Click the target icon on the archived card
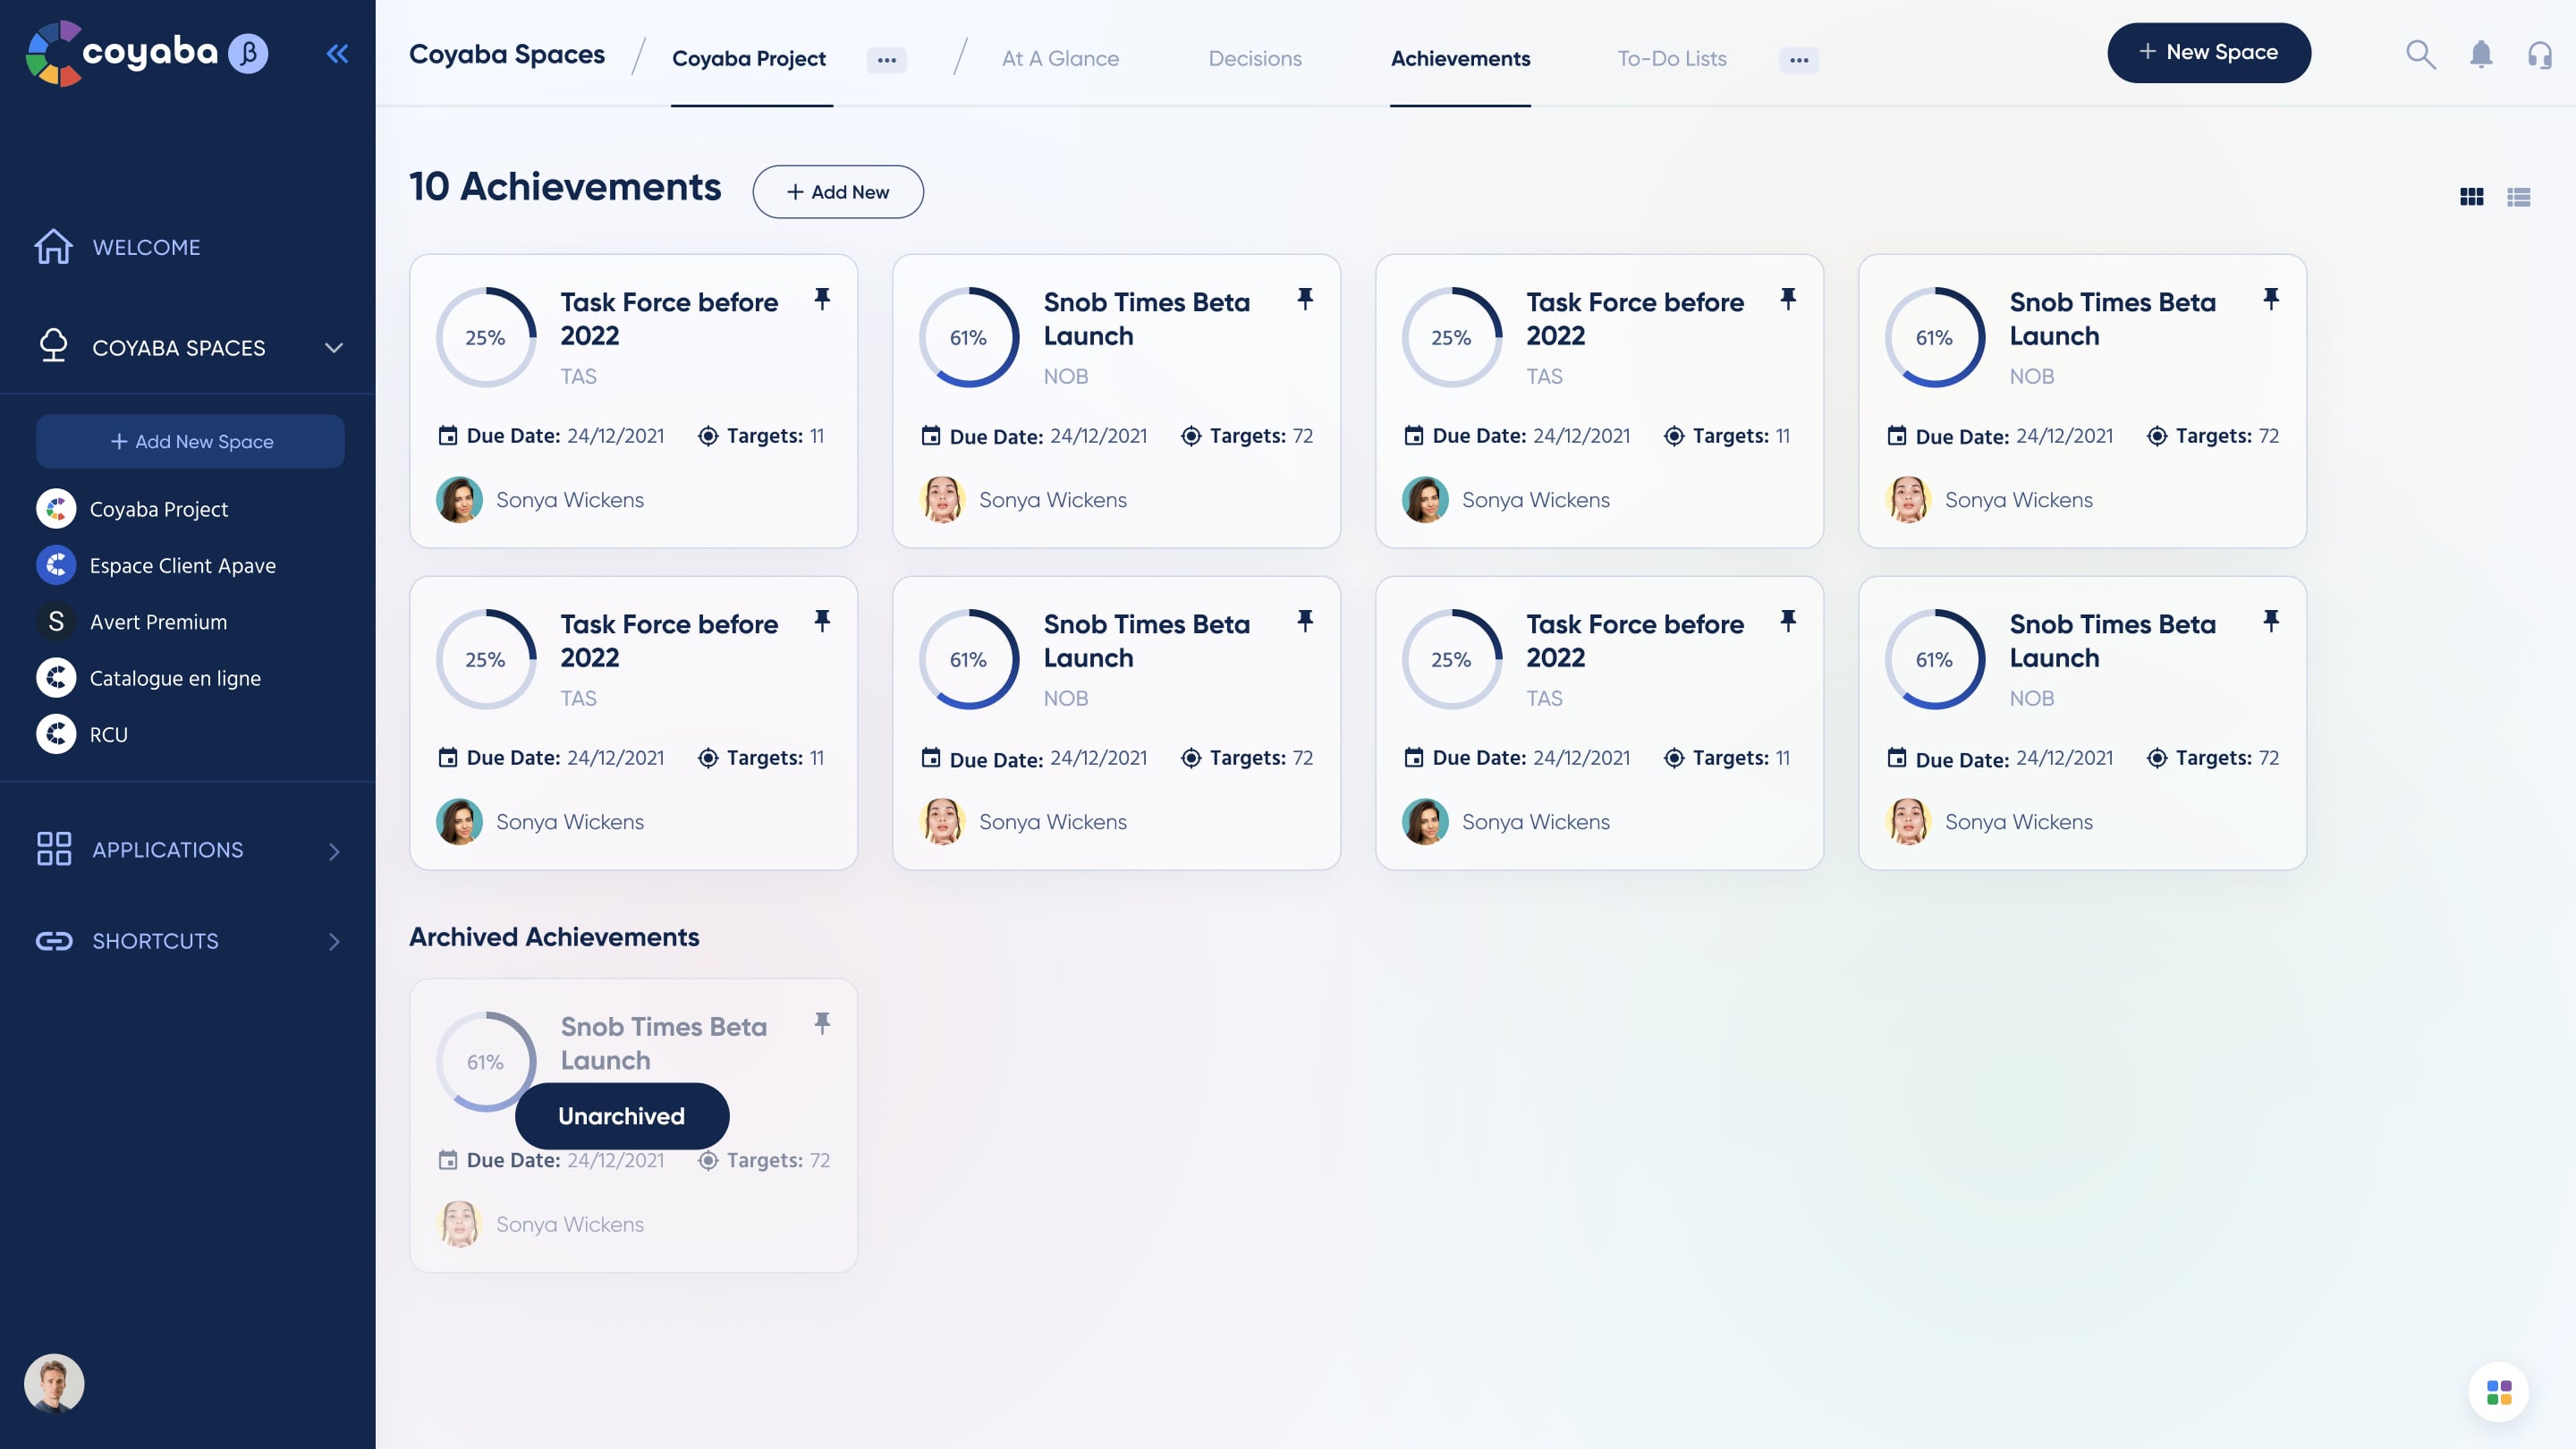Screen dimensions: 2576x1449 [x=708, y=1160]
